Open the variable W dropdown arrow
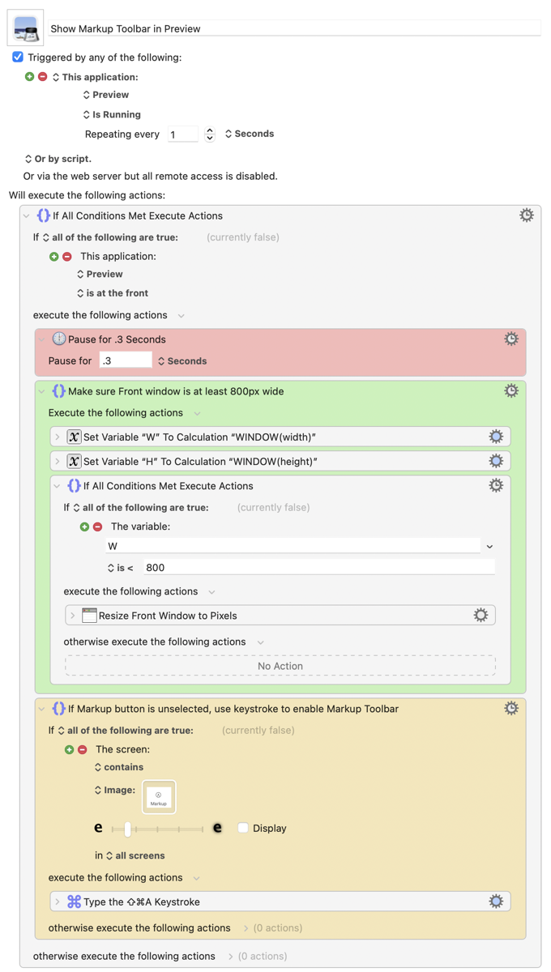Screen dimensions: 551x972 (489, 547)
